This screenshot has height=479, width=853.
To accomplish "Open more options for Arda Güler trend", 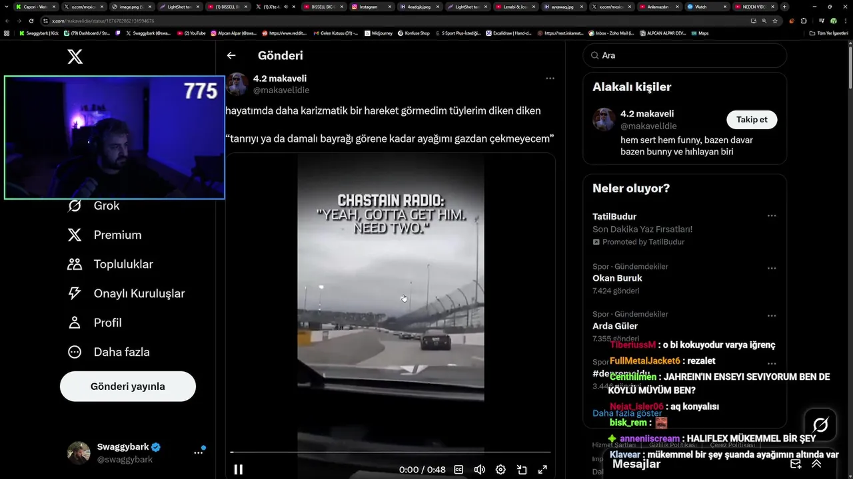I will (x=772, y=316).
